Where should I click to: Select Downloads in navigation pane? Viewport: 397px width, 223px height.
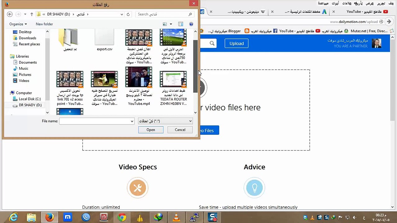tap(25, 38)
